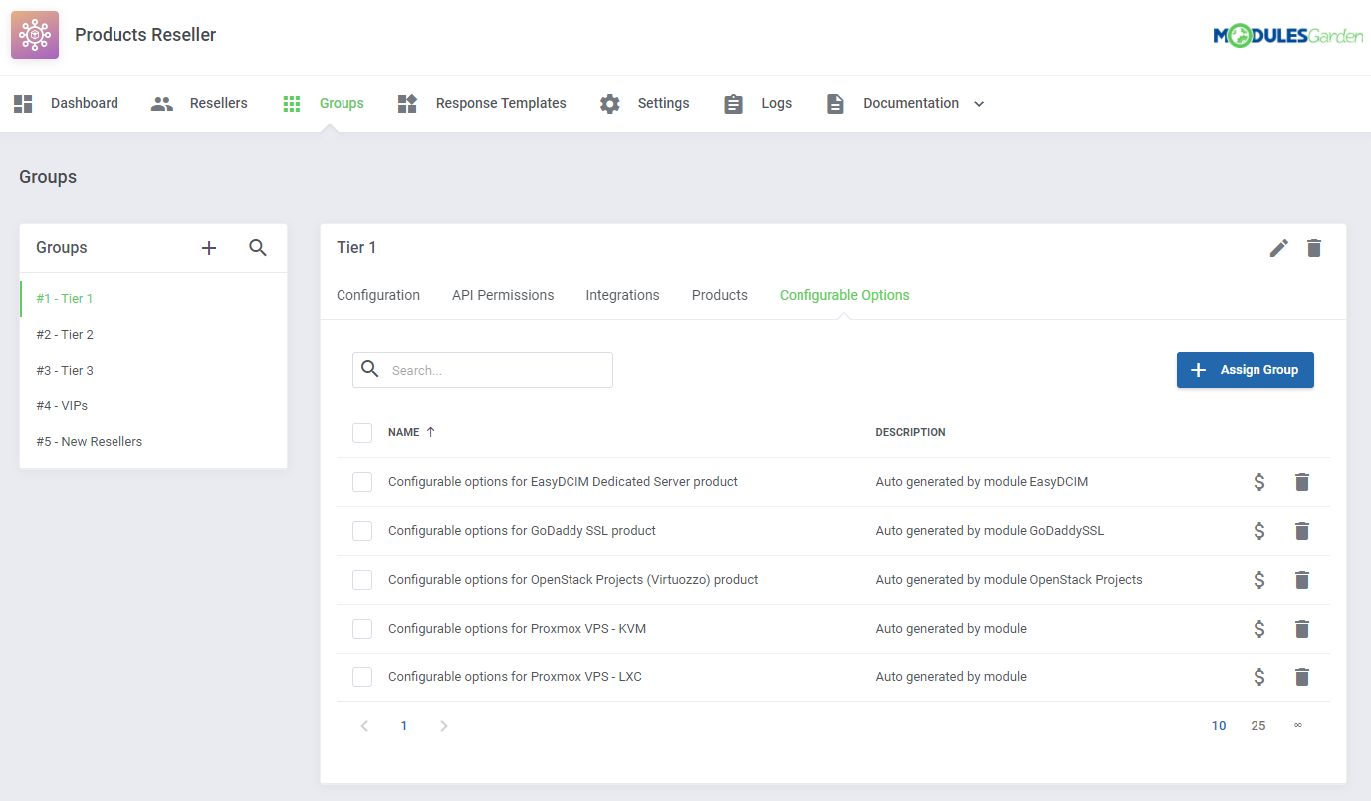Select the Resellers people icon
Image resolution: width=1371 pixels, height=801 pixels.
click(x=161, y=103)
